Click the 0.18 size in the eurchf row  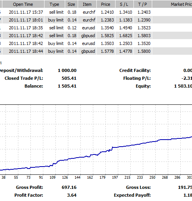coord(72,12)
